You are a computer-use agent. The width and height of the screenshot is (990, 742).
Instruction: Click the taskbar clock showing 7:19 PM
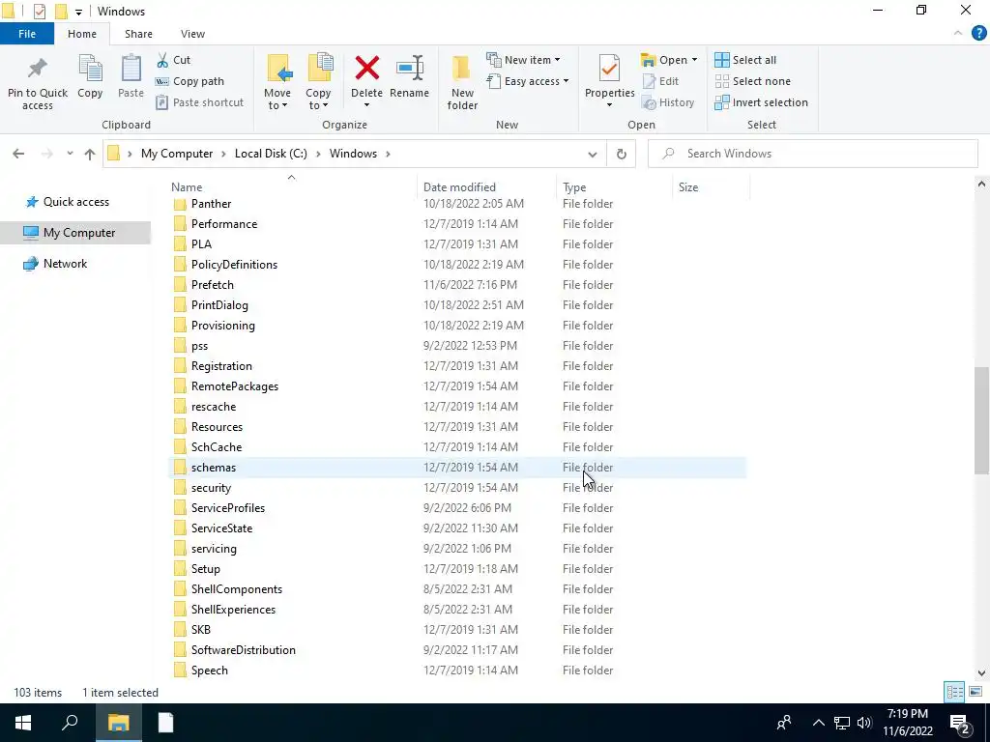tap(907, 723)
